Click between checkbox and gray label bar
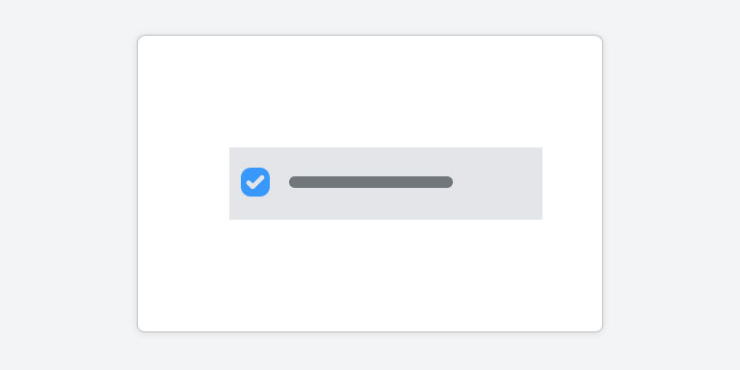 tap(279, 182)
